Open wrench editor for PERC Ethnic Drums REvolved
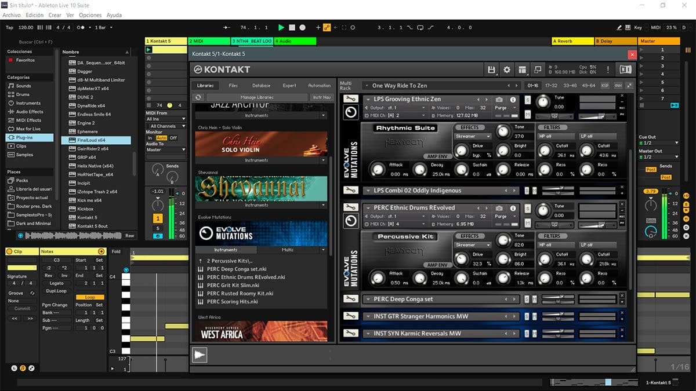Screen dimensions: 696x391 pos(350,207)
